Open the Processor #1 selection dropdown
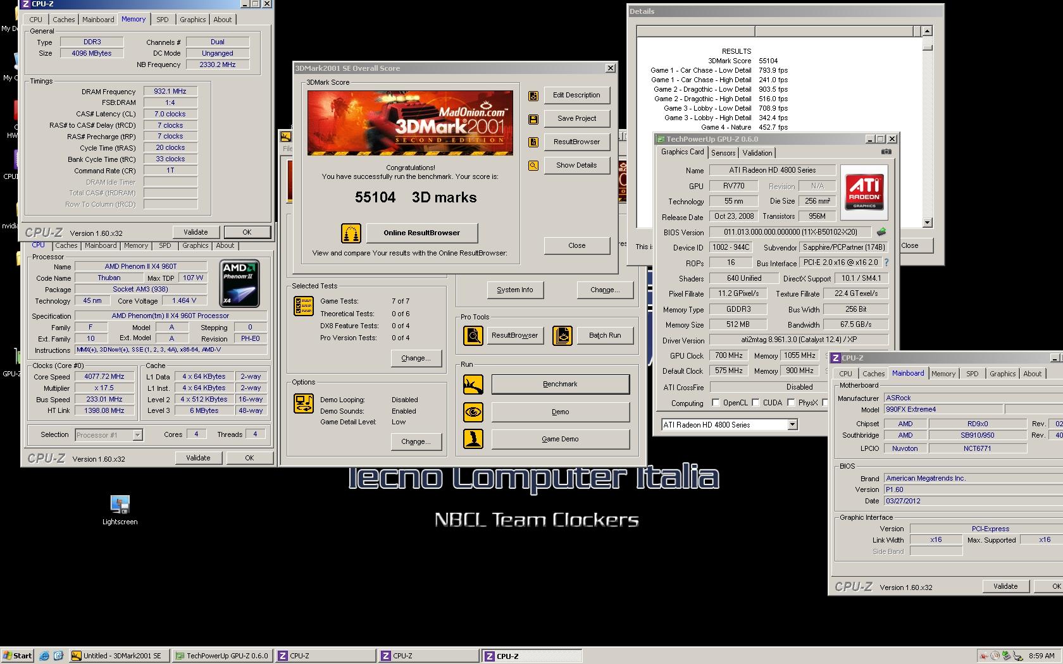 pyautogui.click(x=137, y=435)
